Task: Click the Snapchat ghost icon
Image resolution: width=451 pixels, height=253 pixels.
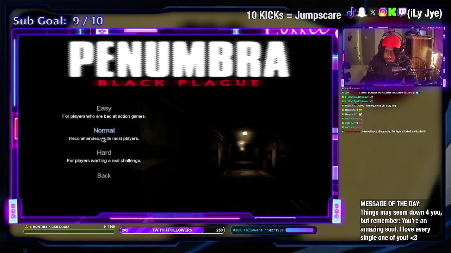Action: [362, 13]
